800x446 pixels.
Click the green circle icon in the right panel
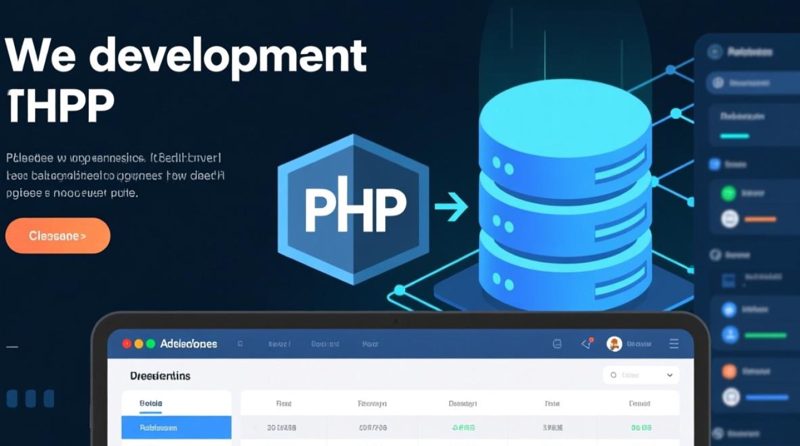point(729,193)
